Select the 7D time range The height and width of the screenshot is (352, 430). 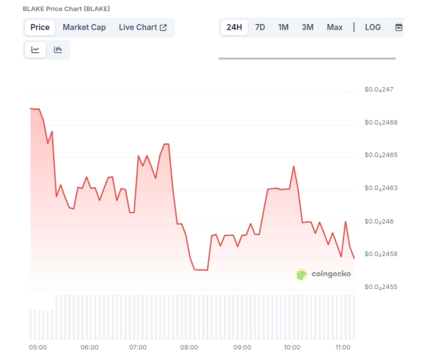pyautogui.click(x=260, y=27)
